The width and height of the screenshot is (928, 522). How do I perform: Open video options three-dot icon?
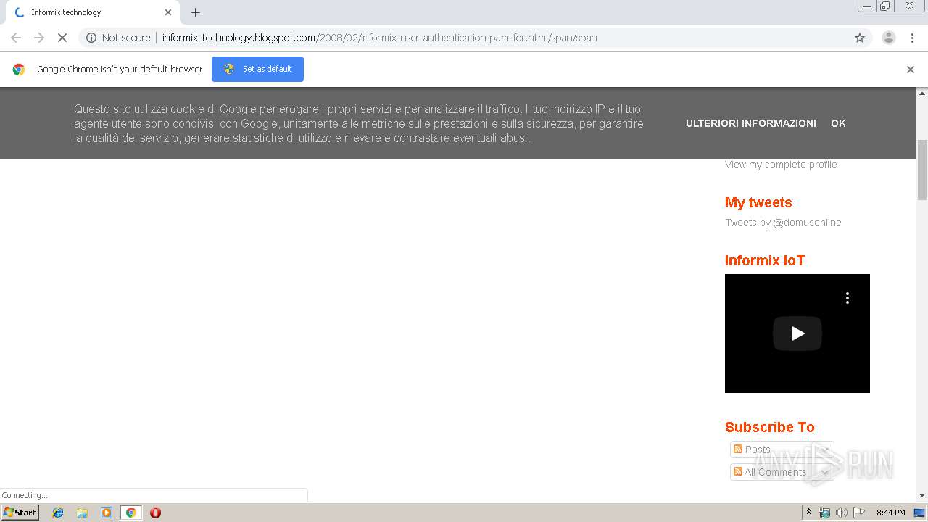847,298
